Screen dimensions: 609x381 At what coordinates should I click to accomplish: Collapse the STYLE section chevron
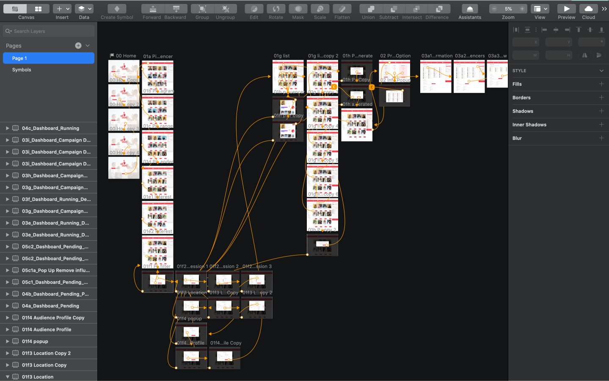point(601,71)
